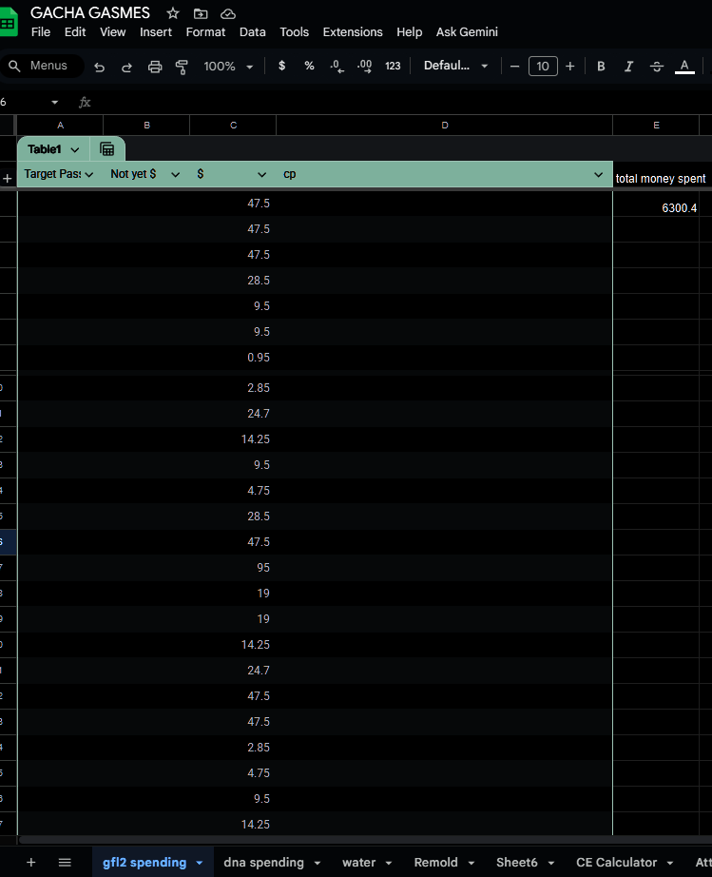Screen dimensions: 712x877
Task: Open the Not yet $ column dropdown
Action: 175,174
